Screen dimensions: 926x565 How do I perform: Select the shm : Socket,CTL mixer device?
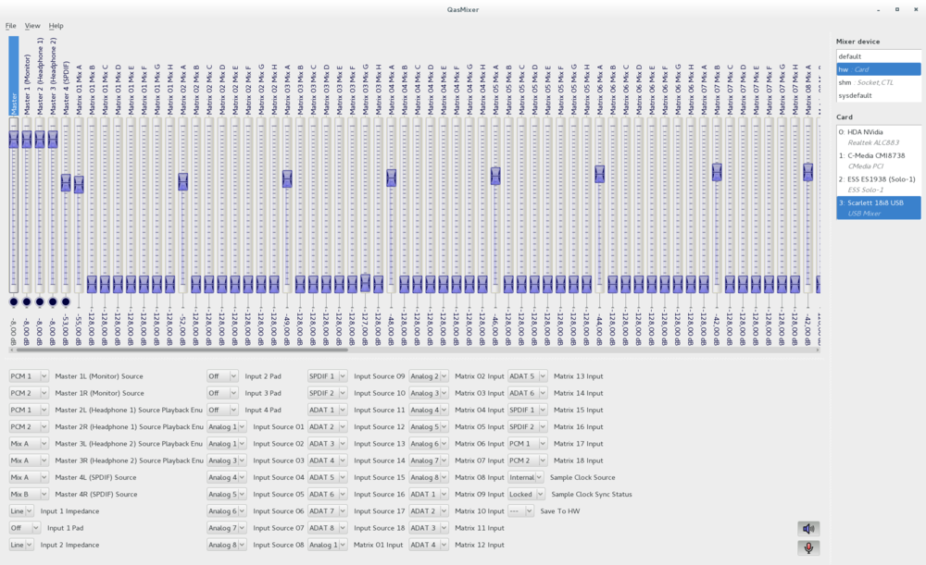[878, 82]
